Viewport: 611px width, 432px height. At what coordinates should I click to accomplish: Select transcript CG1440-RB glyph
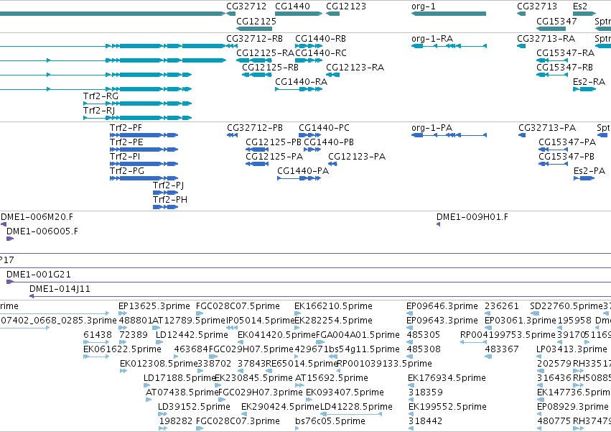[307, 46]
